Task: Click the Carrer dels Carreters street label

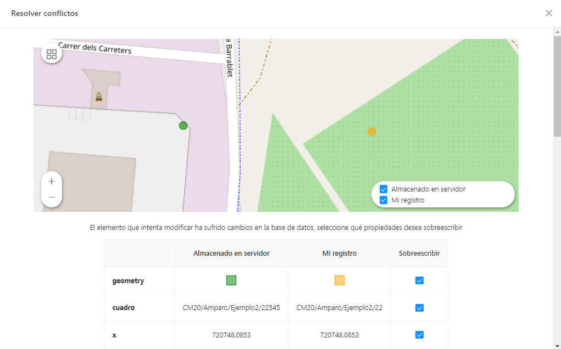Action: point(95,48)
